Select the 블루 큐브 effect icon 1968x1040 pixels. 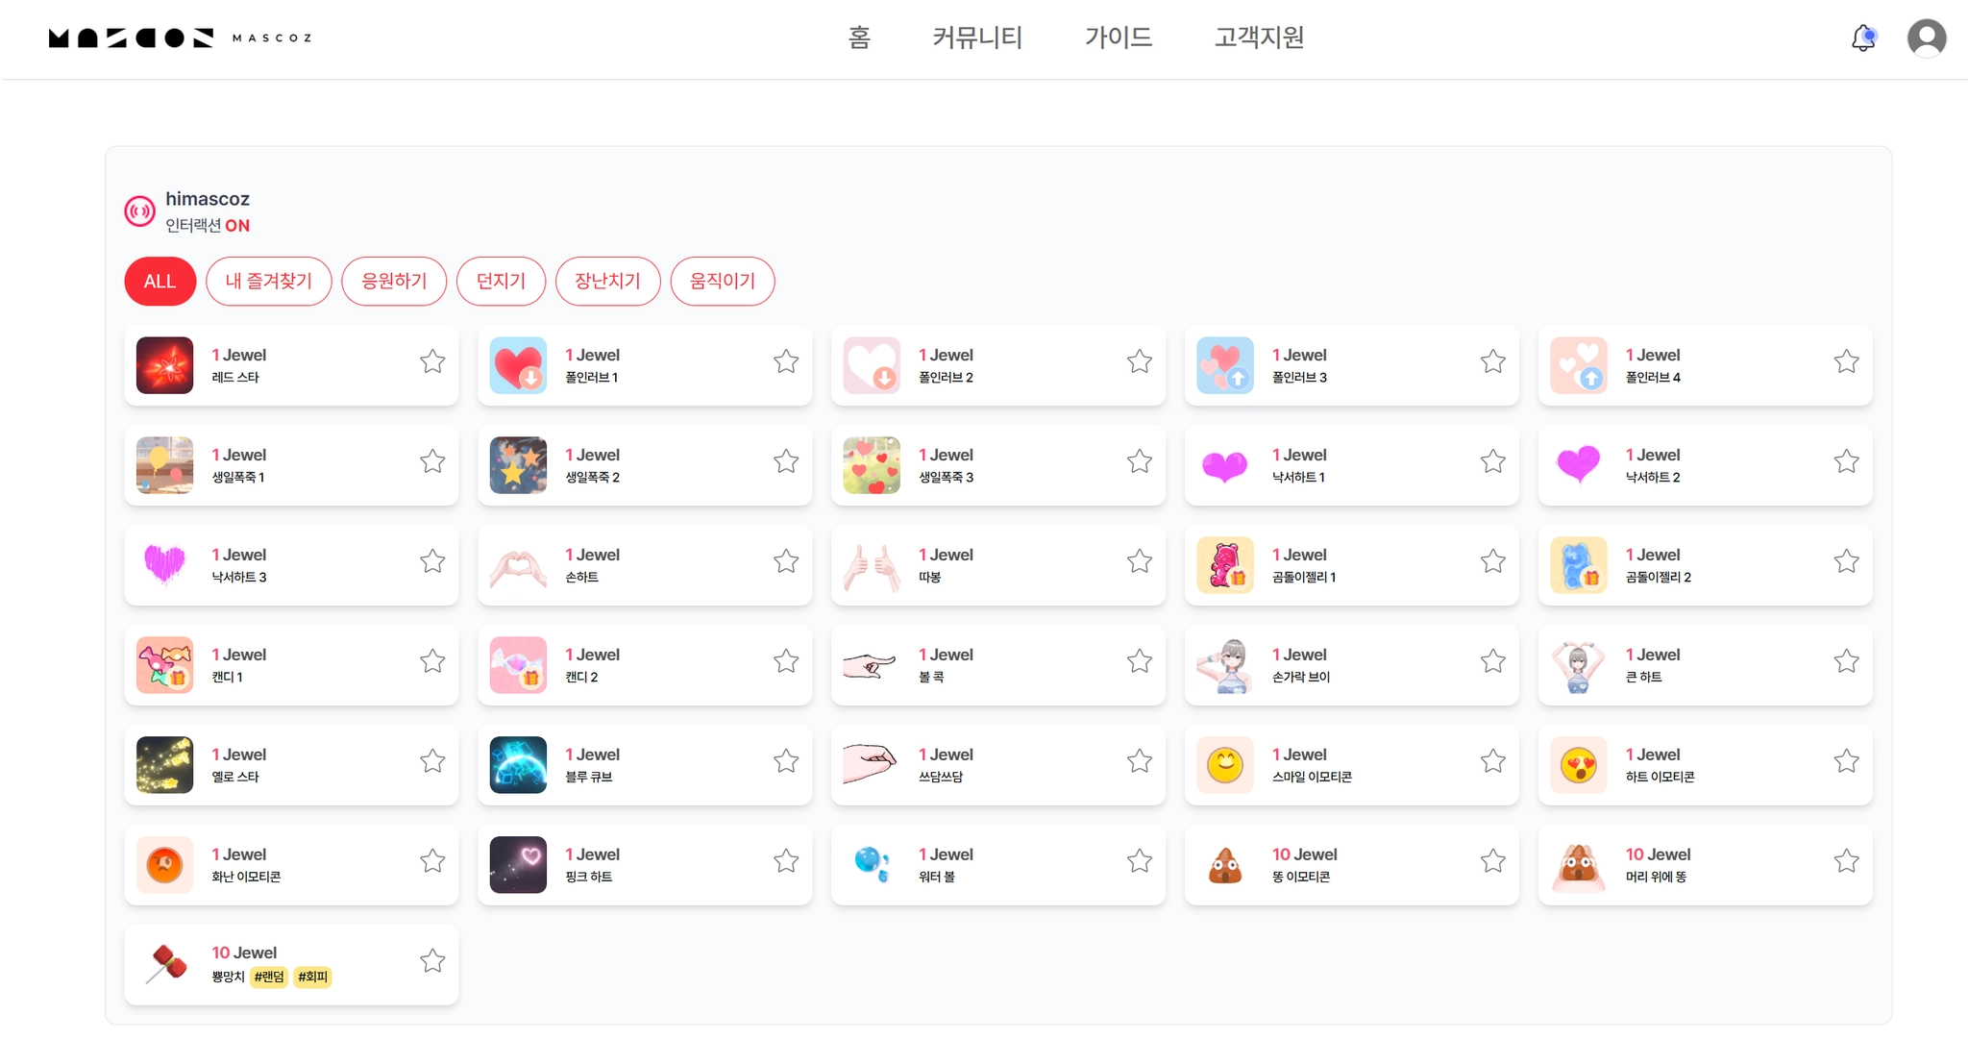pos(518,765)
